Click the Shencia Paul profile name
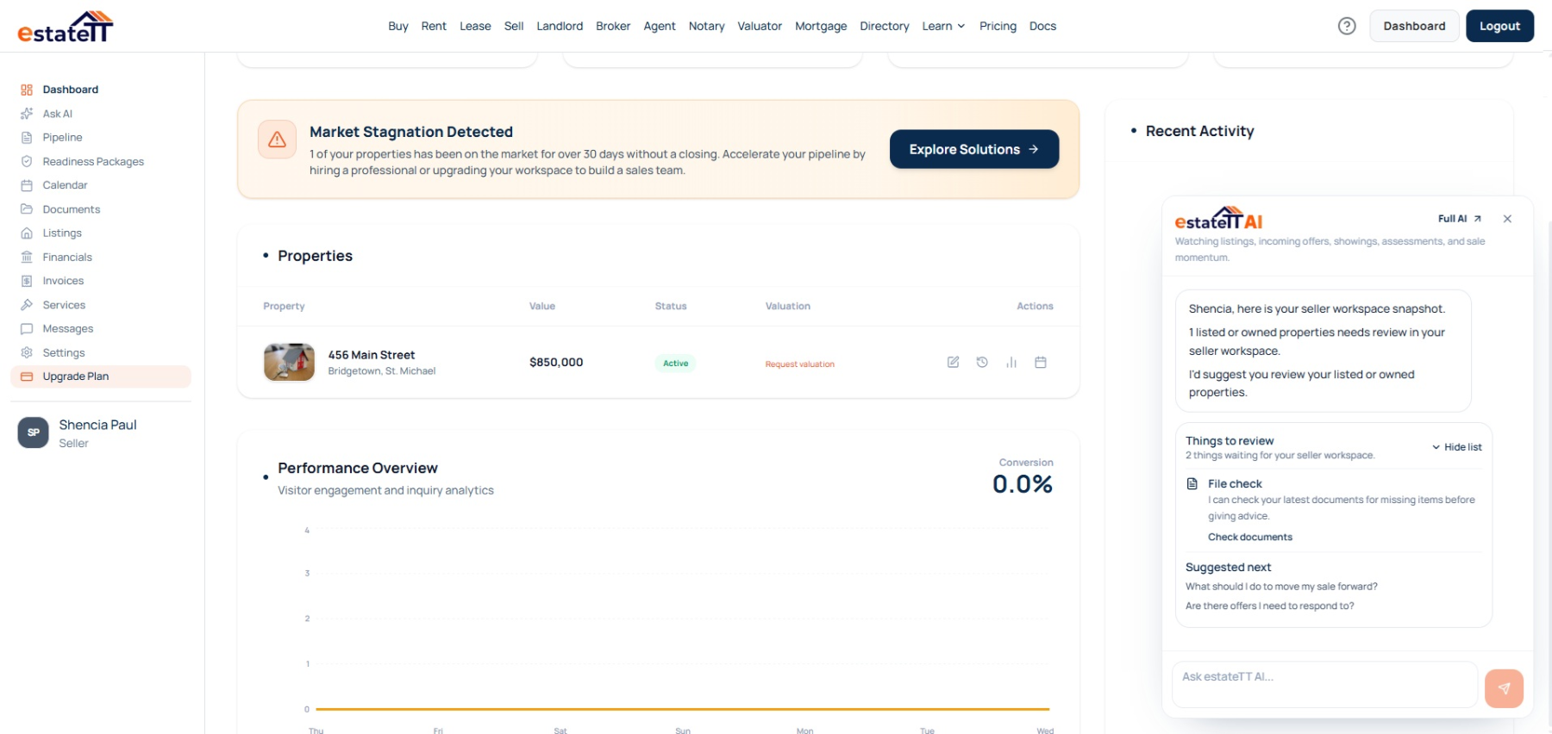The image size is (1552, 734). point(97,425)
